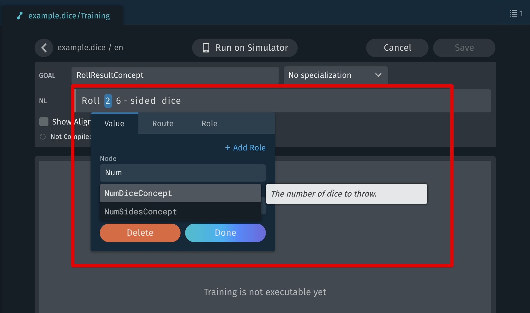Click Run on Simulator button

coord(245,48)
